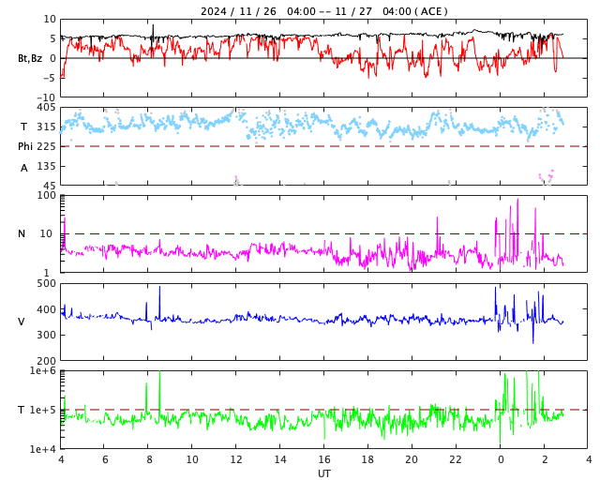This screenshot has width=600, height=480.
Task: Click the "14" hour label on UT axis
Action: pyautogui.click(x=280, y=459)
